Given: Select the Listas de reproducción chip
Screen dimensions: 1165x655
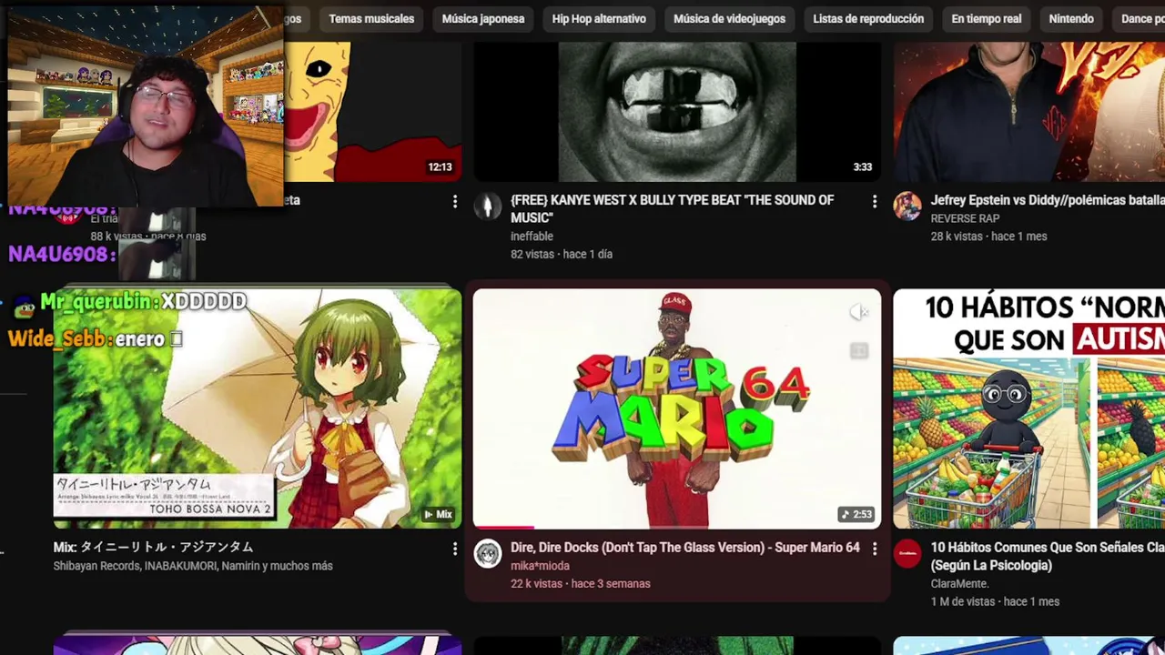Looking at the screenshot, I should coord(868,18).
